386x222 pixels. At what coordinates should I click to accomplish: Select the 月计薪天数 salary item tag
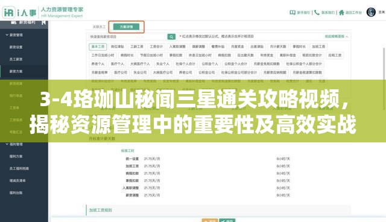tap(278, 46)
